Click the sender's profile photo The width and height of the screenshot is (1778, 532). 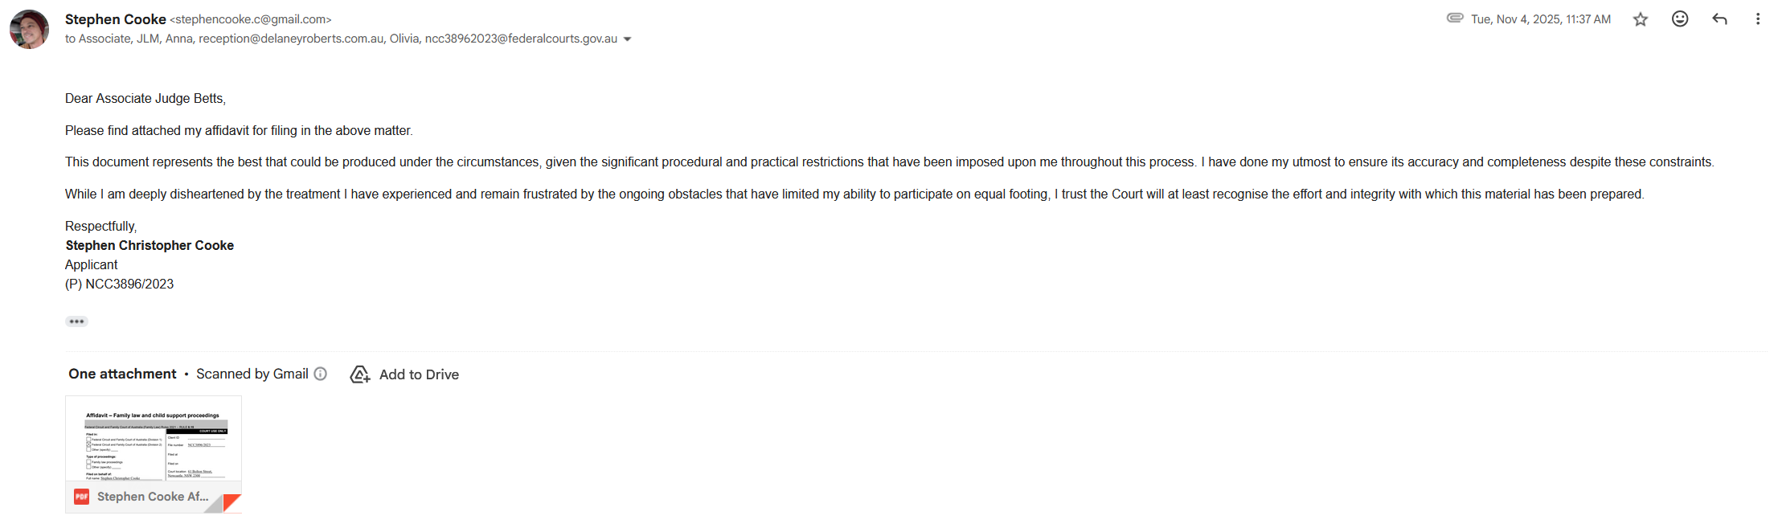pos(29,30)
